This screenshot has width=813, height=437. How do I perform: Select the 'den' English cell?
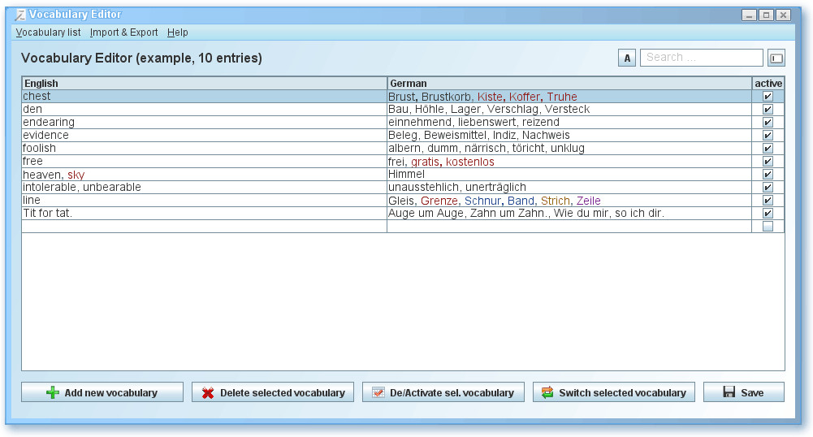click(x=205, y=110)
